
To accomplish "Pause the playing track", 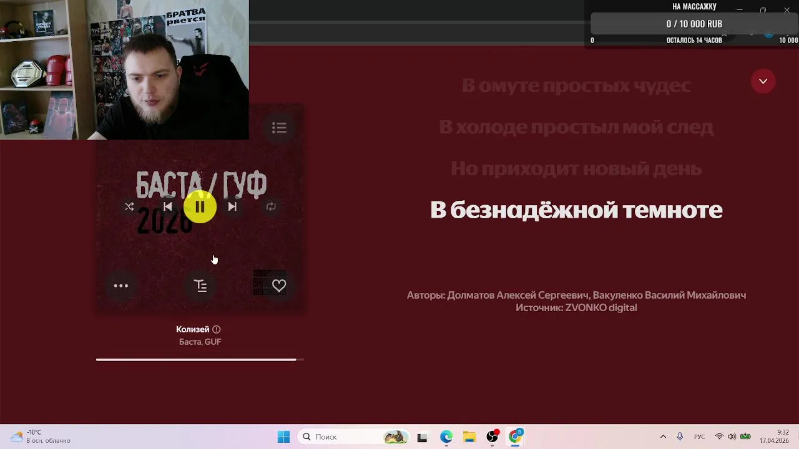I will pyautogui.click(x=200, y=206).
